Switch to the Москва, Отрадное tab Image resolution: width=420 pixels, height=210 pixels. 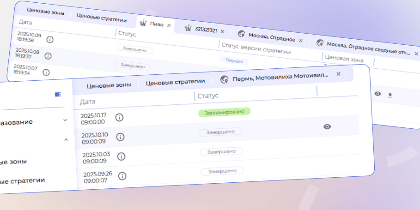coord(272,37)
